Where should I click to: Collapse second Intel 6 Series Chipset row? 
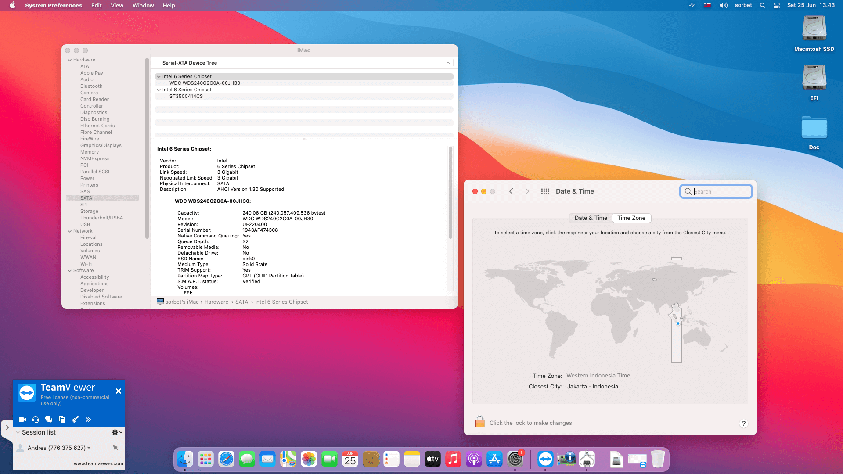pos(159,90)
